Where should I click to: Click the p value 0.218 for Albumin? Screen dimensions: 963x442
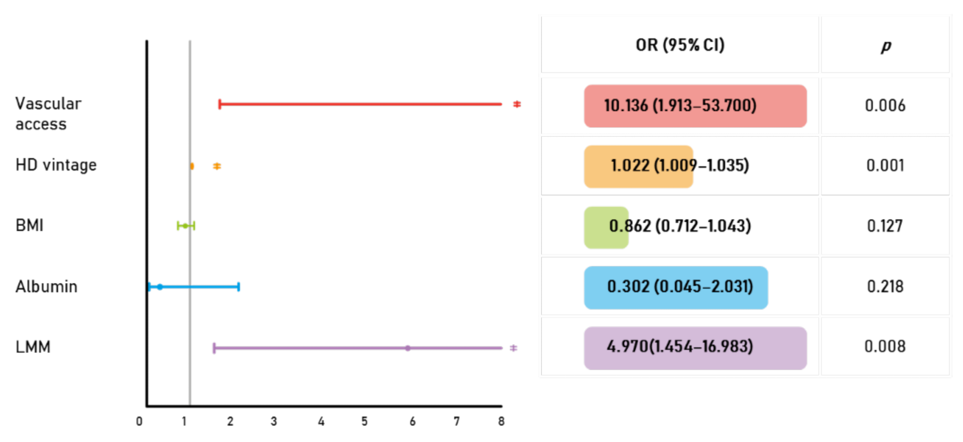[x=885, y=286]
